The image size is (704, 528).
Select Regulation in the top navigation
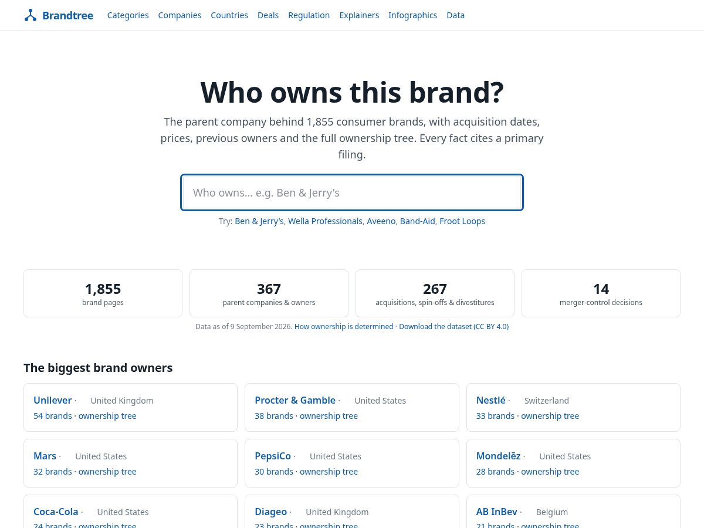point(309,15)
